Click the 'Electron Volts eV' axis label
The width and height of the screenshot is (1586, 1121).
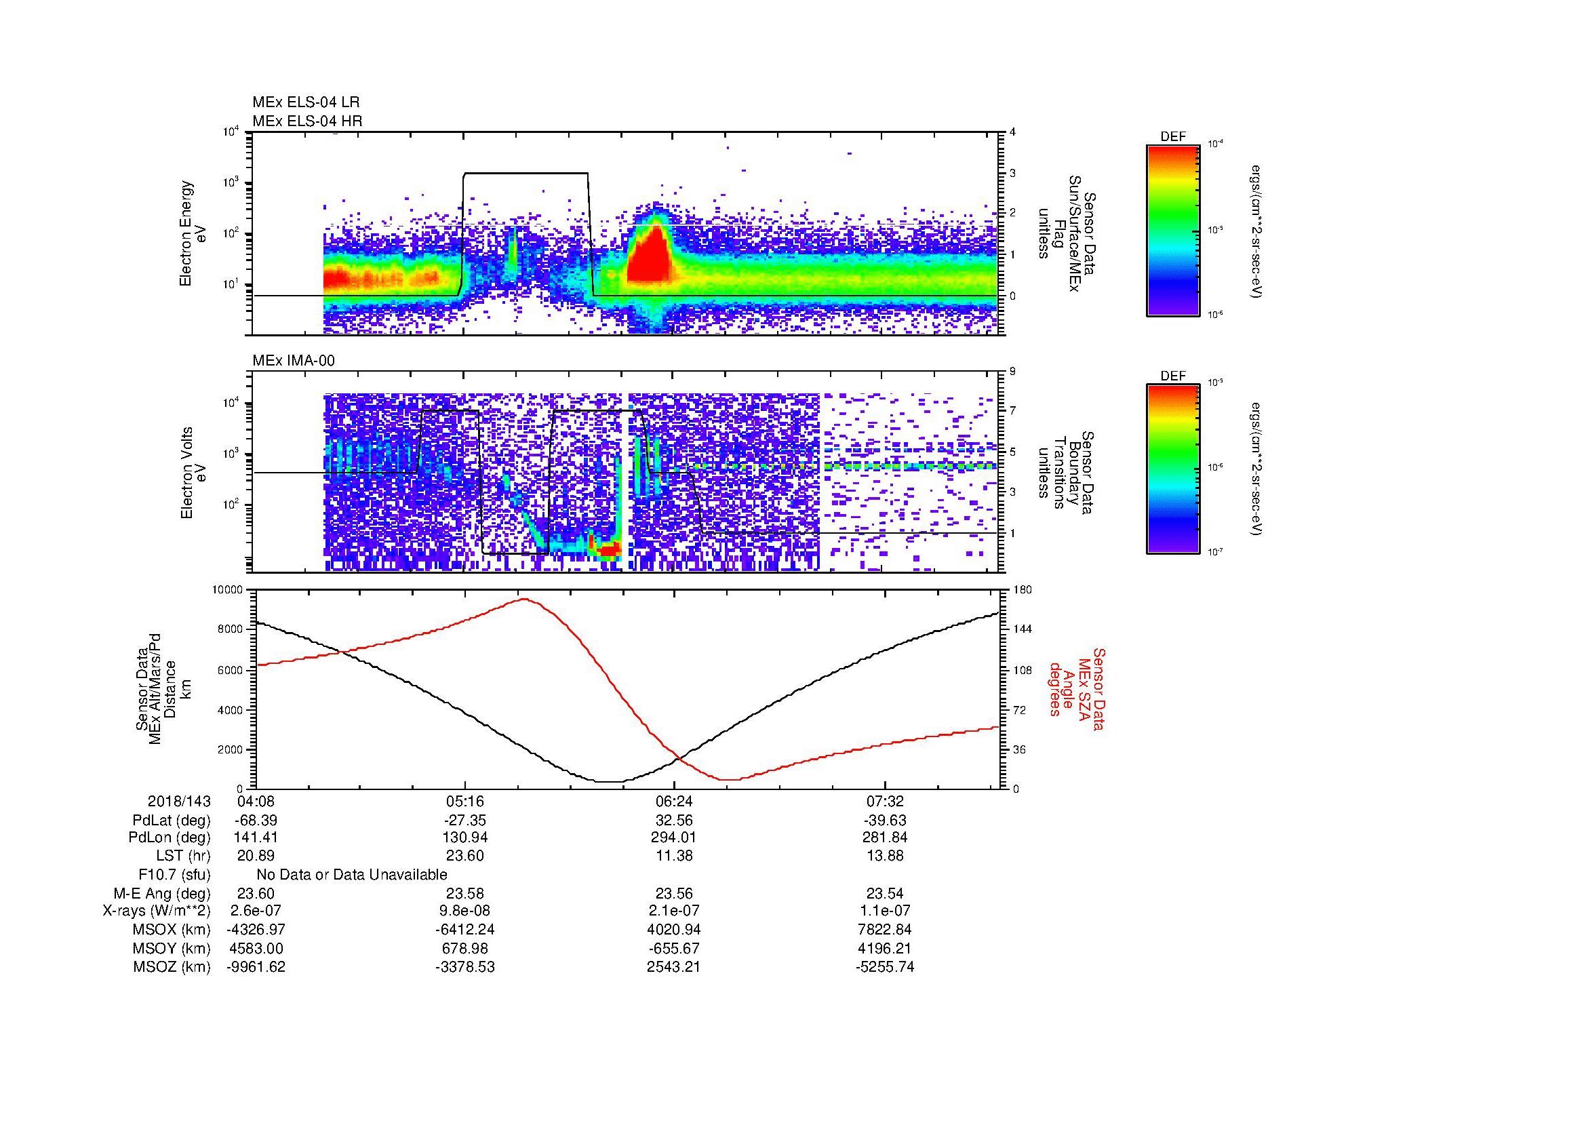(194, 473)
